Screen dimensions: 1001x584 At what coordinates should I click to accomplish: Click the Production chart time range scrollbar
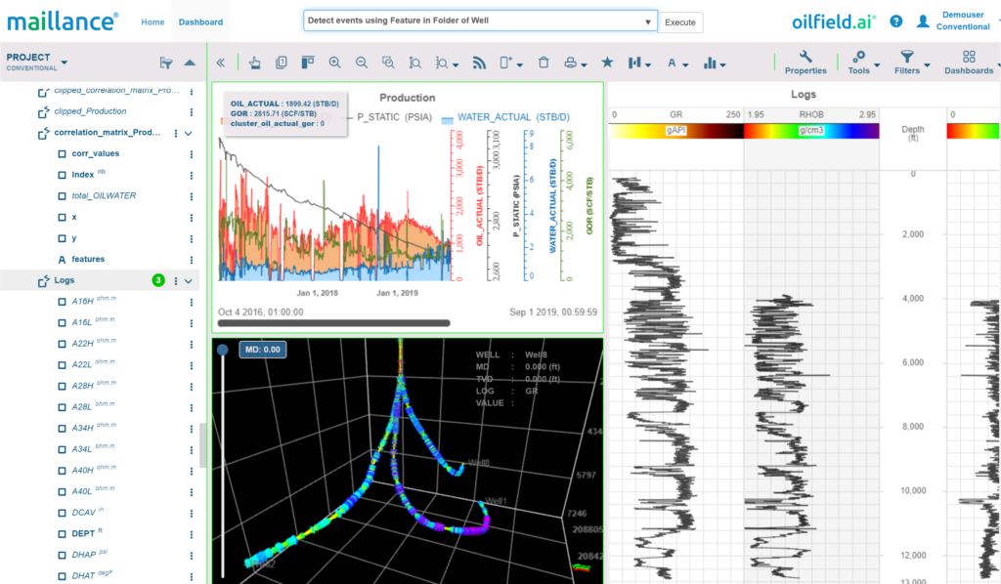tap(334, 323)
